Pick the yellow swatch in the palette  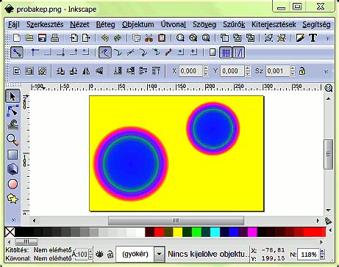click(178, 232)
